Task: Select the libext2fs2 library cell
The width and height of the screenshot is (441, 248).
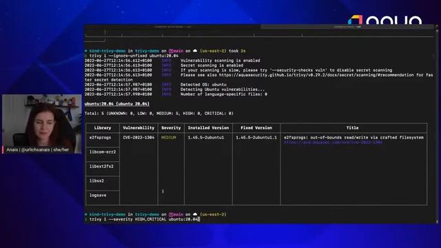Action: (x=101, y=167)
